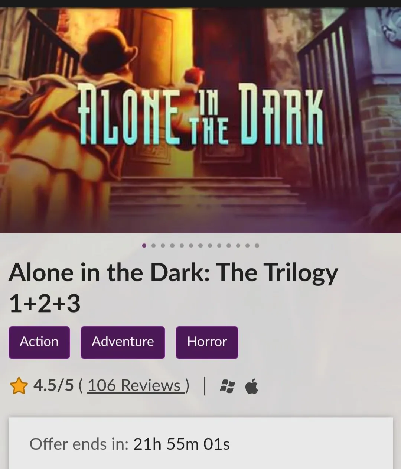This screenshot has height=469, width=401.
Task: Switch to the fifth carousel dot
Action: point(182,245)
